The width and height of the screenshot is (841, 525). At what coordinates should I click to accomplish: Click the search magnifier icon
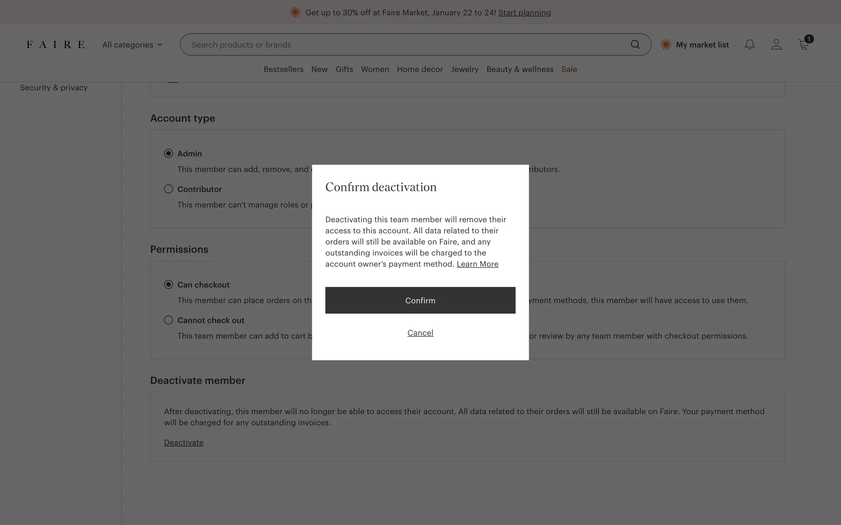(x=635, y=45)
